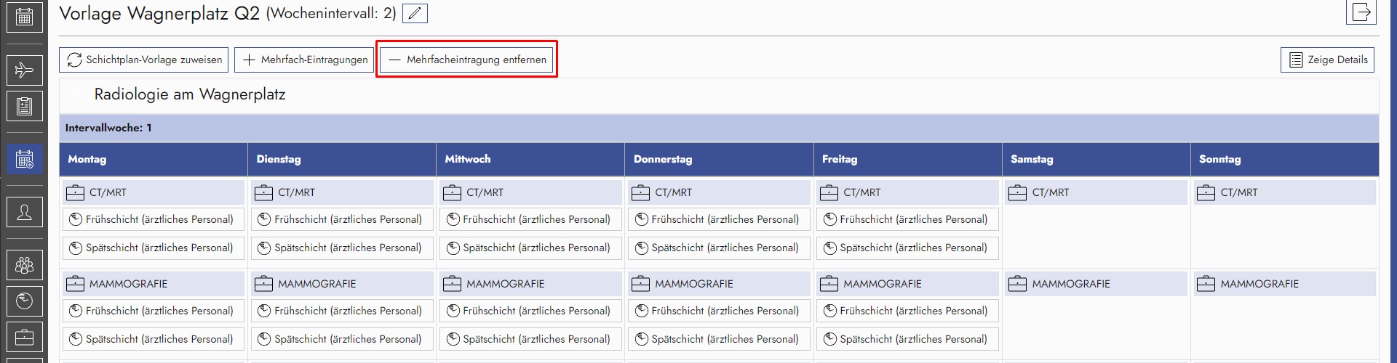
Task: Open the top calendar icon in sidebar
Action: pos(24,17)
